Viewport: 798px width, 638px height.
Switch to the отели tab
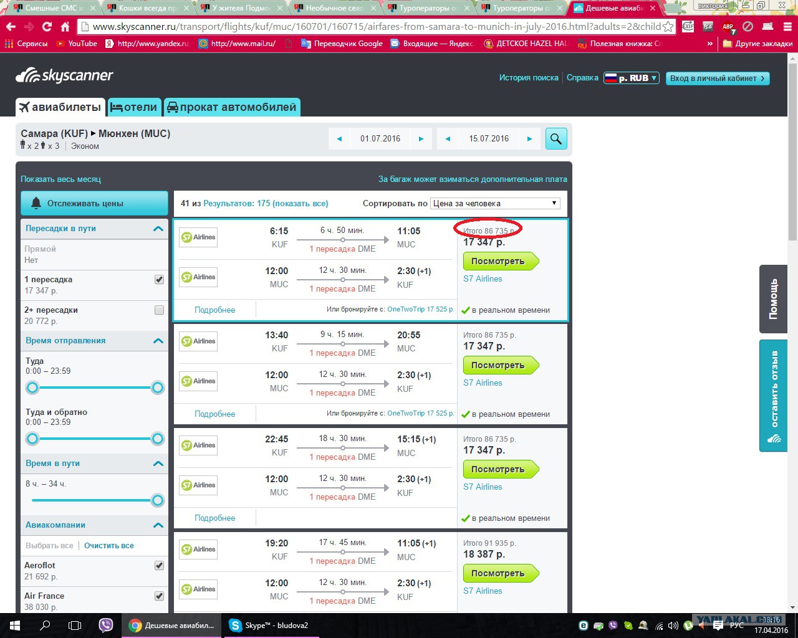[133, 107]
